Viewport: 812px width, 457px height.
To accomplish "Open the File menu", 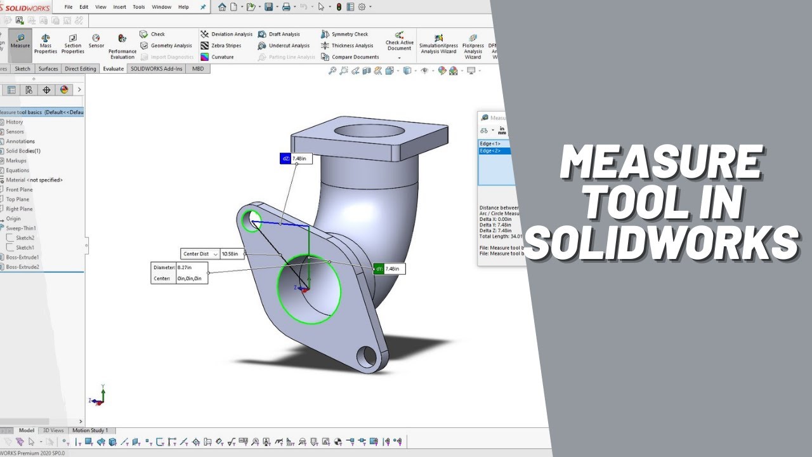I will (69, 7).
